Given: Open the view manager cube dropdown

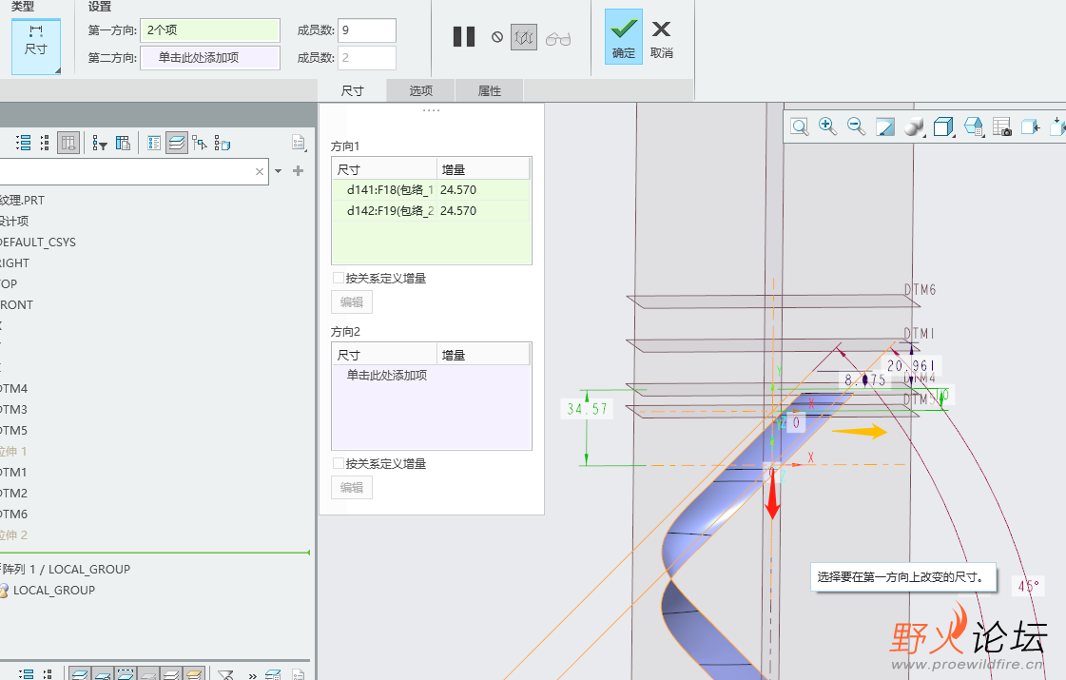Looking at the screenshot, I should (974, 126).
